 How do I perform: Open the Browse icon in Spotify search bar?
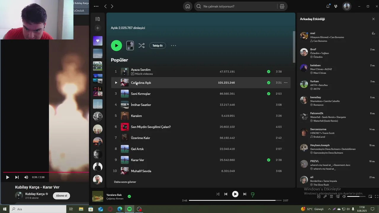pyautogui.click(x=282, y=6)
